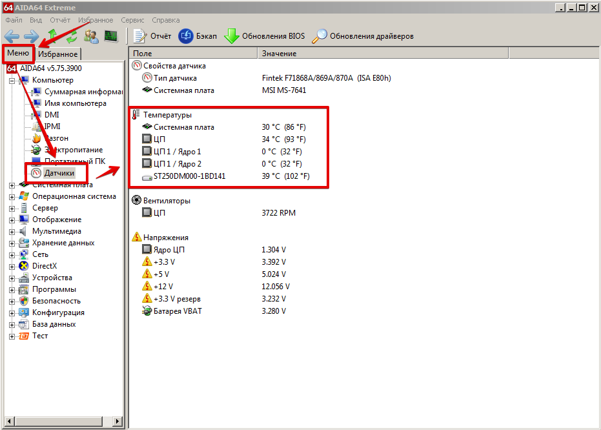Switch to the Избранное tab

[x=58, y=54]
